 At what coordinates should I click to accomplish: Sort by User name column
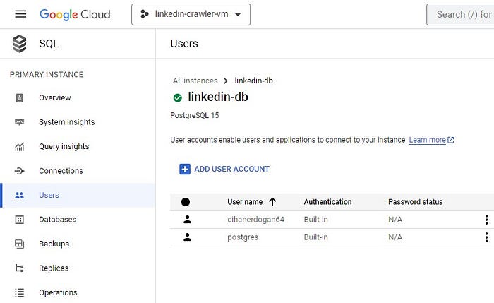[245, 202]
